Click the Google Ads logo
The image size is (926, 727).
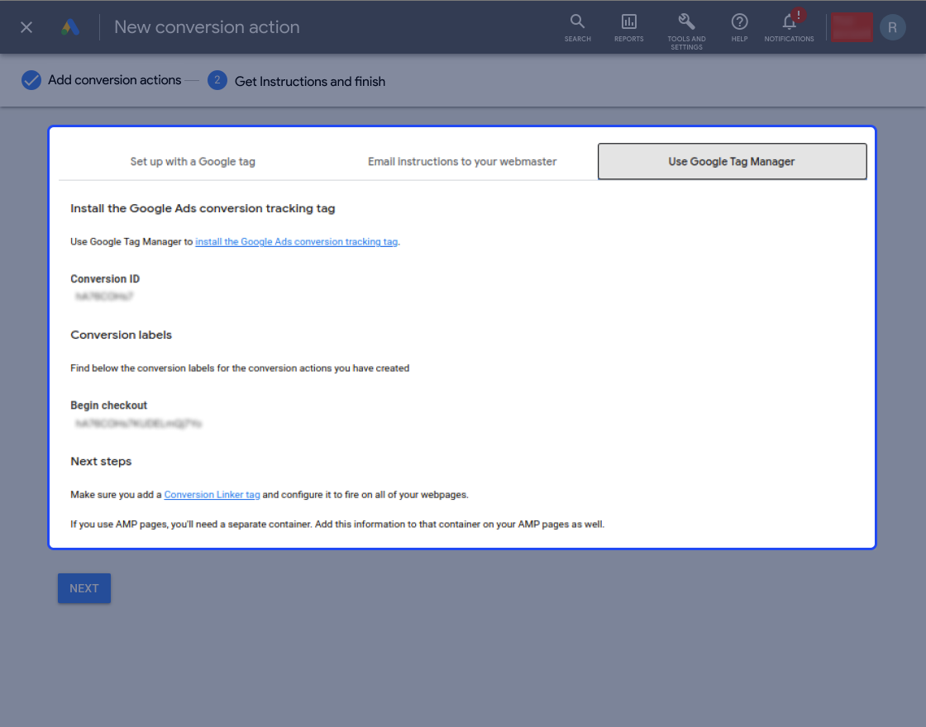pyautogui.click(x=70, y=27)
